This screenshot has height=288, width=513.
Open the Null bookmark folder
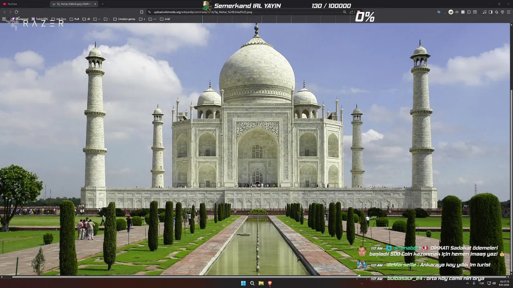coord(75,19)
